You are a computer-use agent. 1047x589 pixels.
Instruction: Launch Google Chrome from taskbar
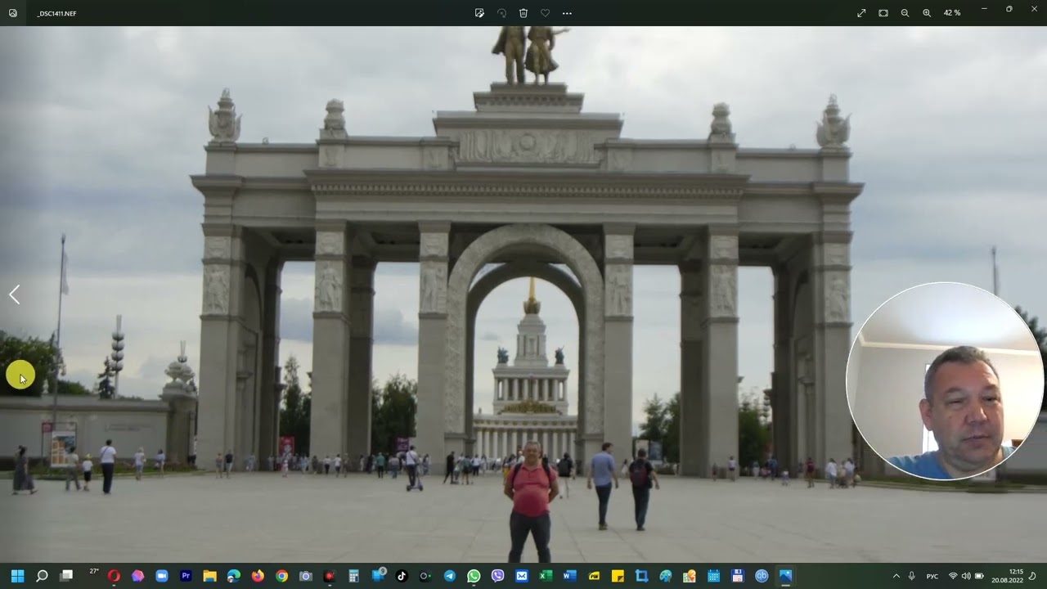point(281,576)
